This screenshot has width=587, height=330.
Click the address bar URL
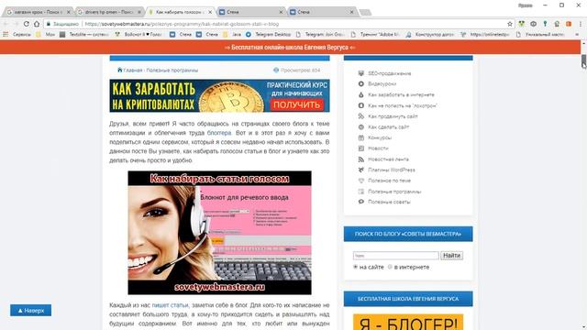[182, 24]
